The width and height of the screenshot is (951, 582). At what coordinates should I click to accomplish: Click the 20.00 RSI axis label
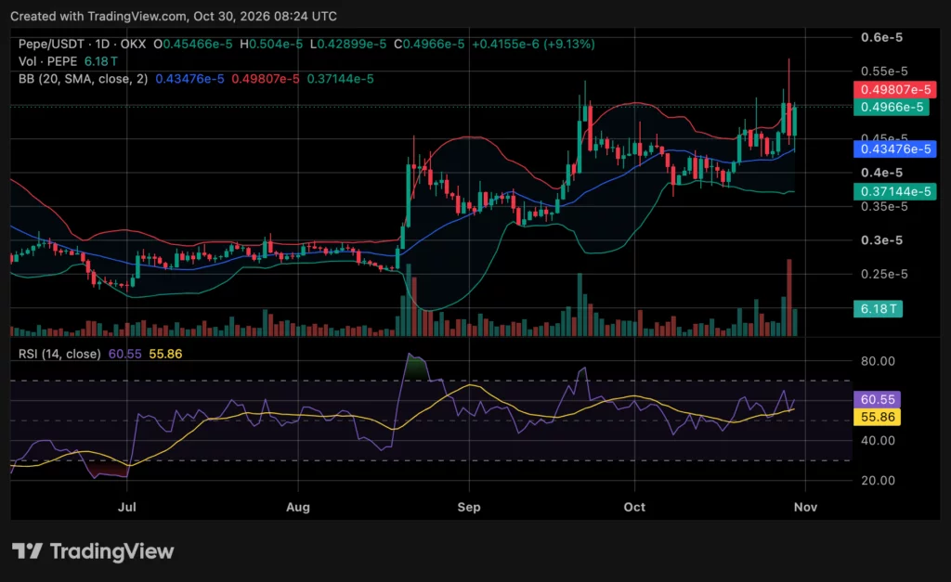tap(878, 481)
